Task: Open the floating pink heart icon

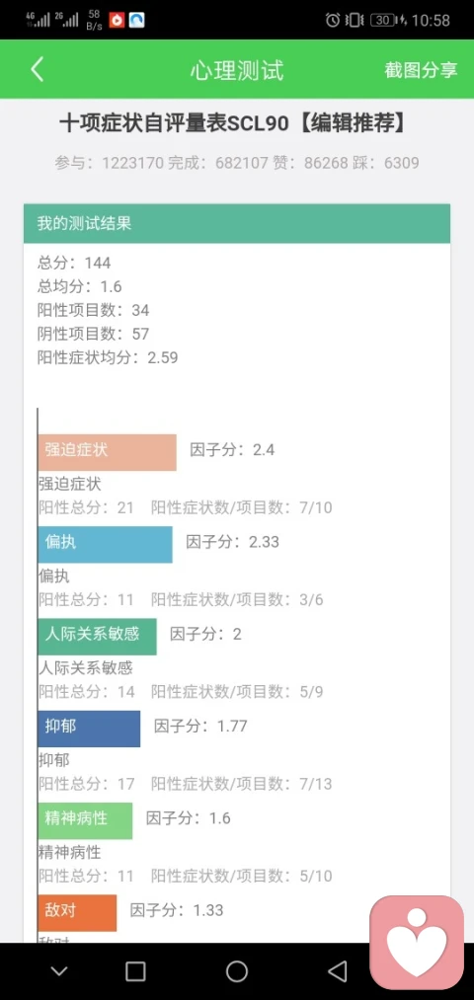Action: [x=417, y=943]
